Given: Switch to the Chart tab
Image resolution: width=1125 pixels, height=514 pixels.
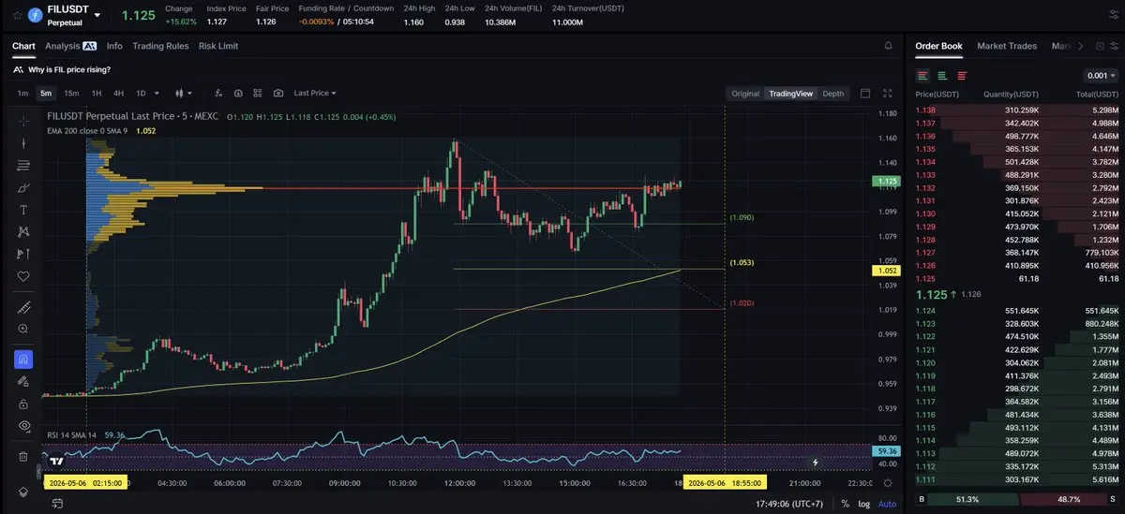Looking at the screenshot, I should tap(23, 46).
